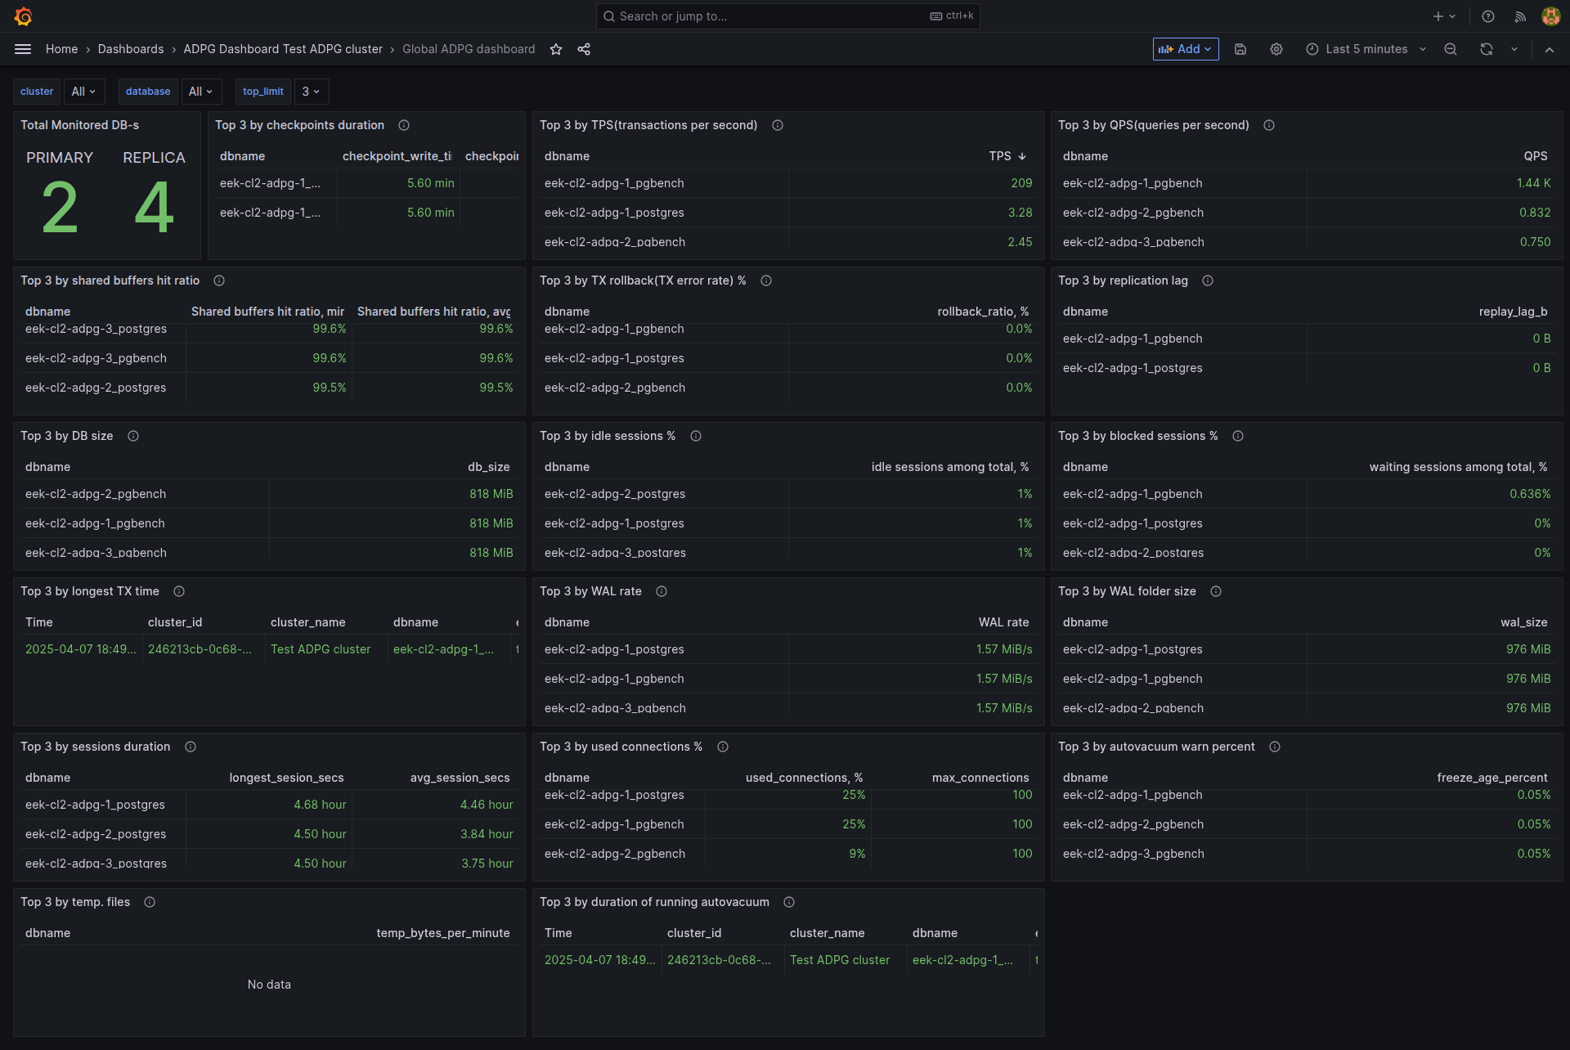The height and width of the screenshot is (1050, 1570).
Task: Open the cluster variable All dropdown
Action: (84, 92)
